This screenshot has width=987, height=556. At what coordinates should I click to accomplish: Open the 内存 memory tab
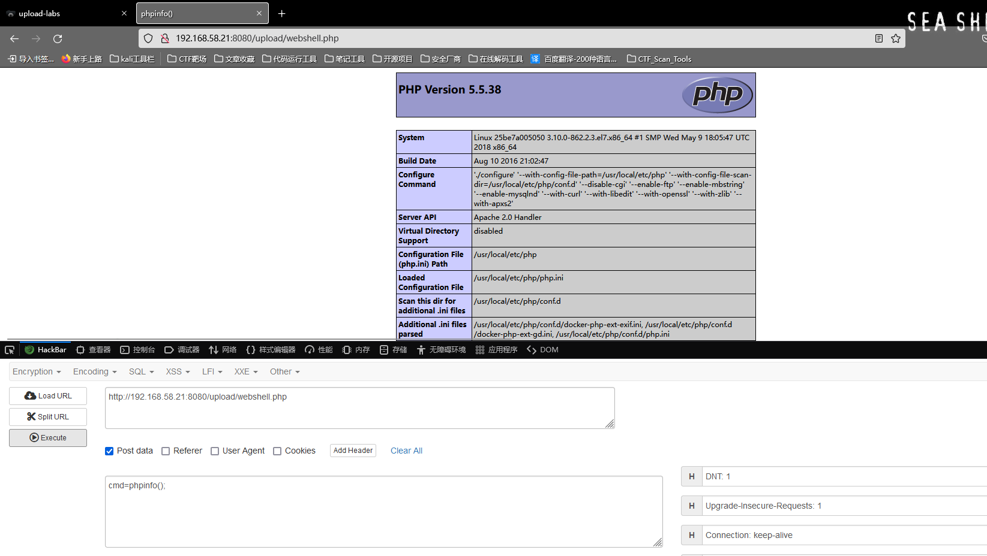356,350
